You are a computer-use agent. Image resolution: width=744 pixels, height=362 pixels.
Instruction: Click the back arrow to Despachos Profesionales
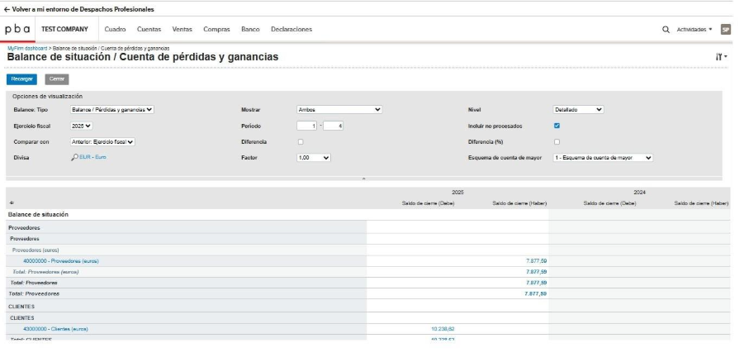coord(7,9)
